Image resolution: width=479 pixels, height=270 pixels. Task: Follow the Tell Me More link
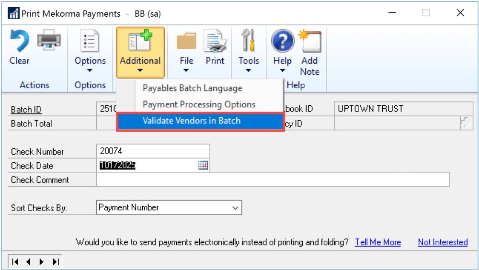(378, 242)
